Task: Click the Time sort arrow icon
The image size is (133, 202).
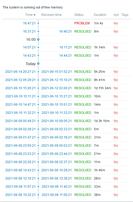Action: tap(34, 15)
